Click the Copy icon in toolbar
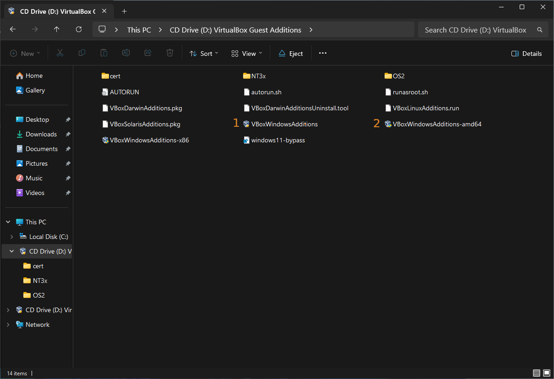Screen dimensions: 554x379 tap(82, 53)
